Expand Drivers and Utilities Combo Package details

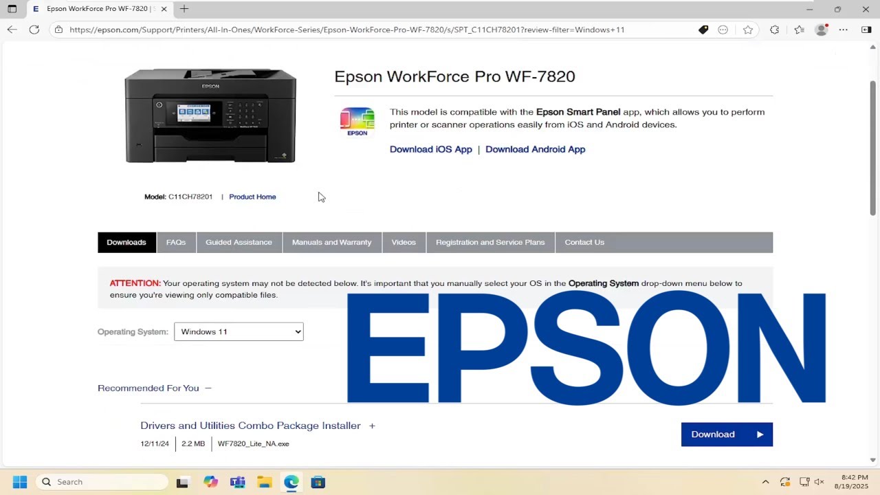(x=372, y=426)
